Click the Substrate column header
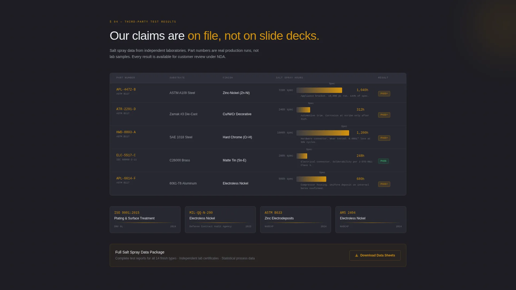The image size is (516, 290). 177,78
